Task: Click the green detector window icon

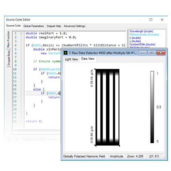Action: click(x=65, y=53)
